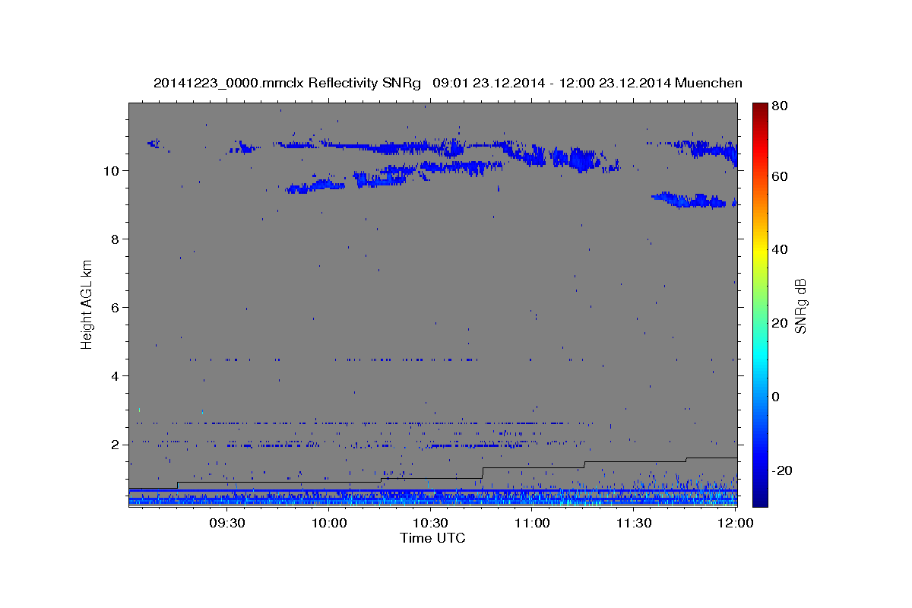Image resolution: width=912 pixels, height=608 pixels.
Task: Click the 09:30 time tick label
Action: 227,523
